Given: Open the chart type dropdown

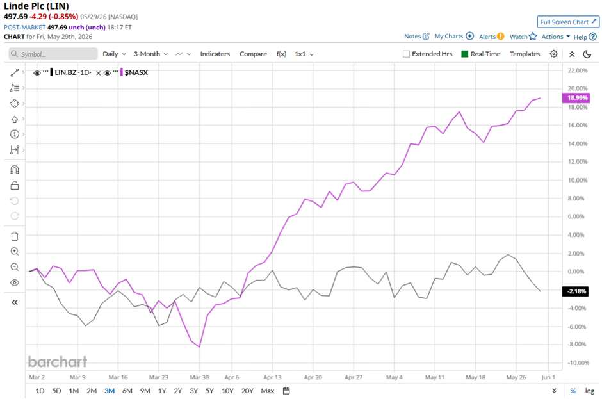Looking at the screenshot, I should click(x=183, y=54).
